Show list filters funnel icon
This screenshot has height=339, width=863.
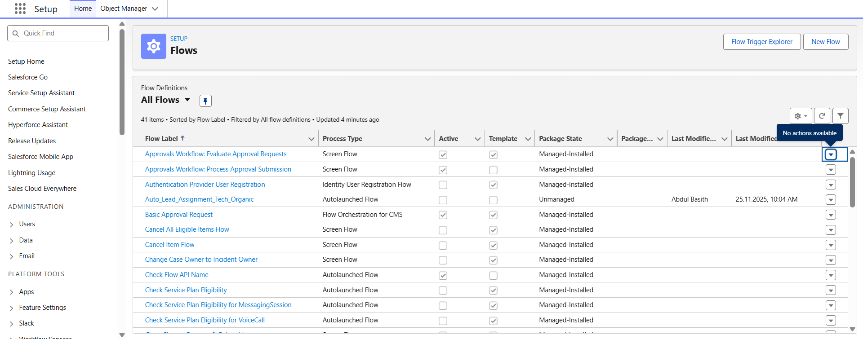pyautogui.click(x=841, y=116)
